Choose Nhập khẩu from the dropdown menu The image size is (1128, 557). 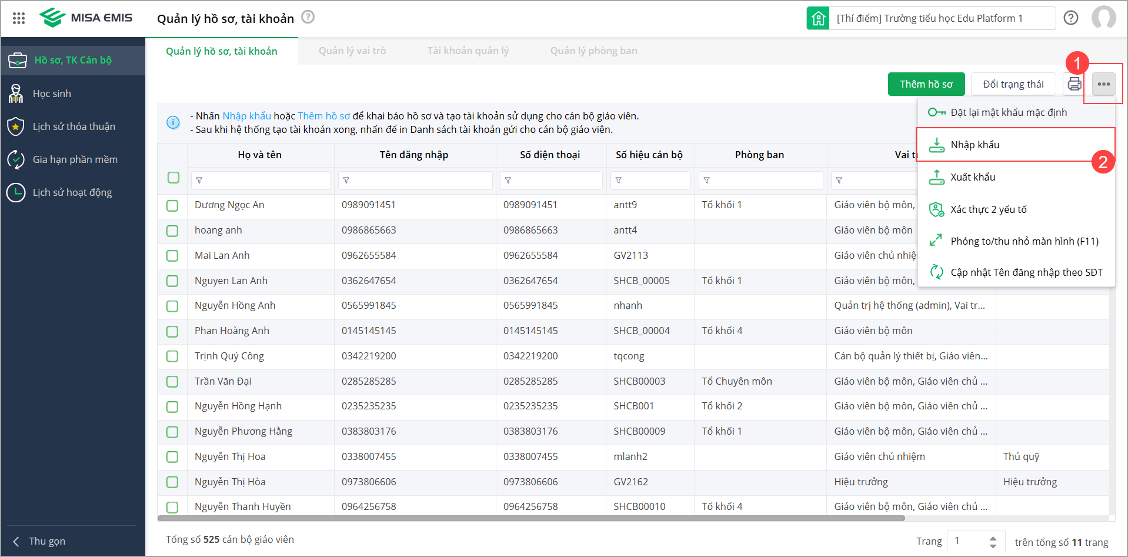pos(975,145)
